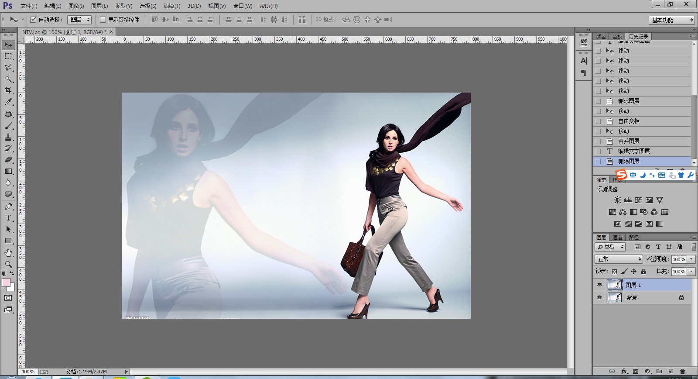Add a Levels adjustment
Viewport: 698px width, 379px height.
[x=628, y=200]
